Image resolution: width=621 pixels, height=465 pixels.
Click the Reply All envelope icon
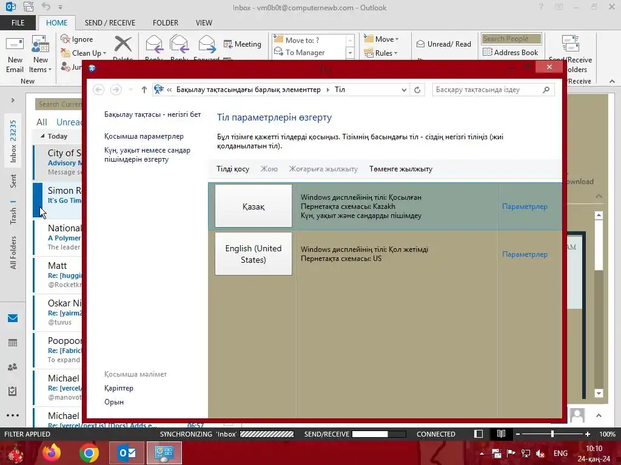(x=179, y=44)
